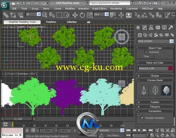This screenshot has height=138, width=176.
Task: Choose the Rectangular Selection Region tool
Action: (59, 15)
